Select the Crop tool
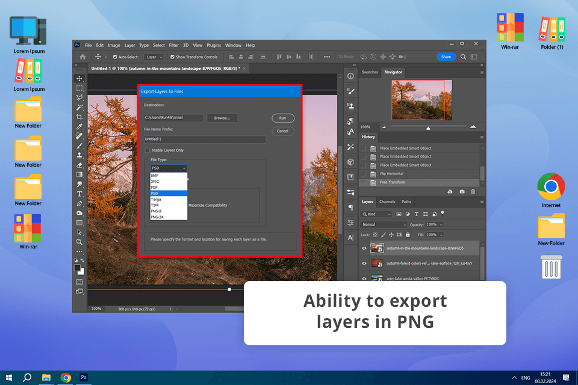This screenshot has height=385, width=578. [x=79, y=117]
